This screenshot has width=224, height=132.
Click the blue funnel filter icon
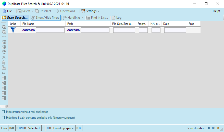13,30
